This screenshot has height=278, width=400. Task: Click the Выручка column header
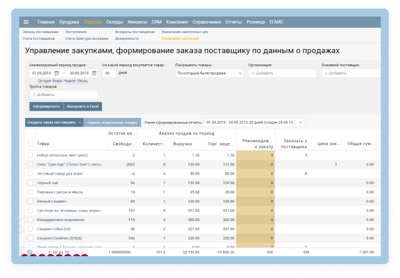pyautogui.click(x=182, y=144)
